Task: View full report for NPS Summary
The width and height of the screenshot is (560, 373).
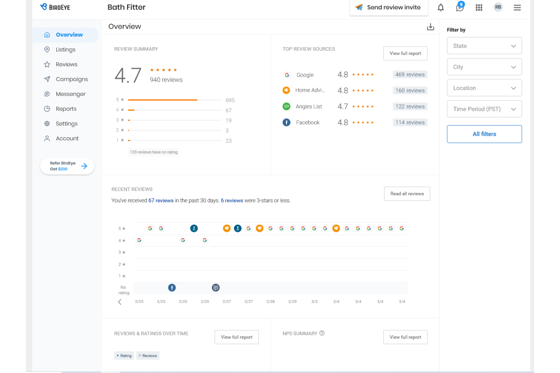Action: 405,337
